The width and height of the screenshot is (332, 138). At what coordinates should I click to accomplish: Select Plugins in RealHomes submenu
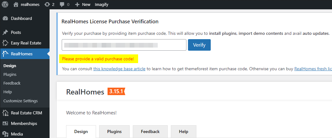pos(10,75)
